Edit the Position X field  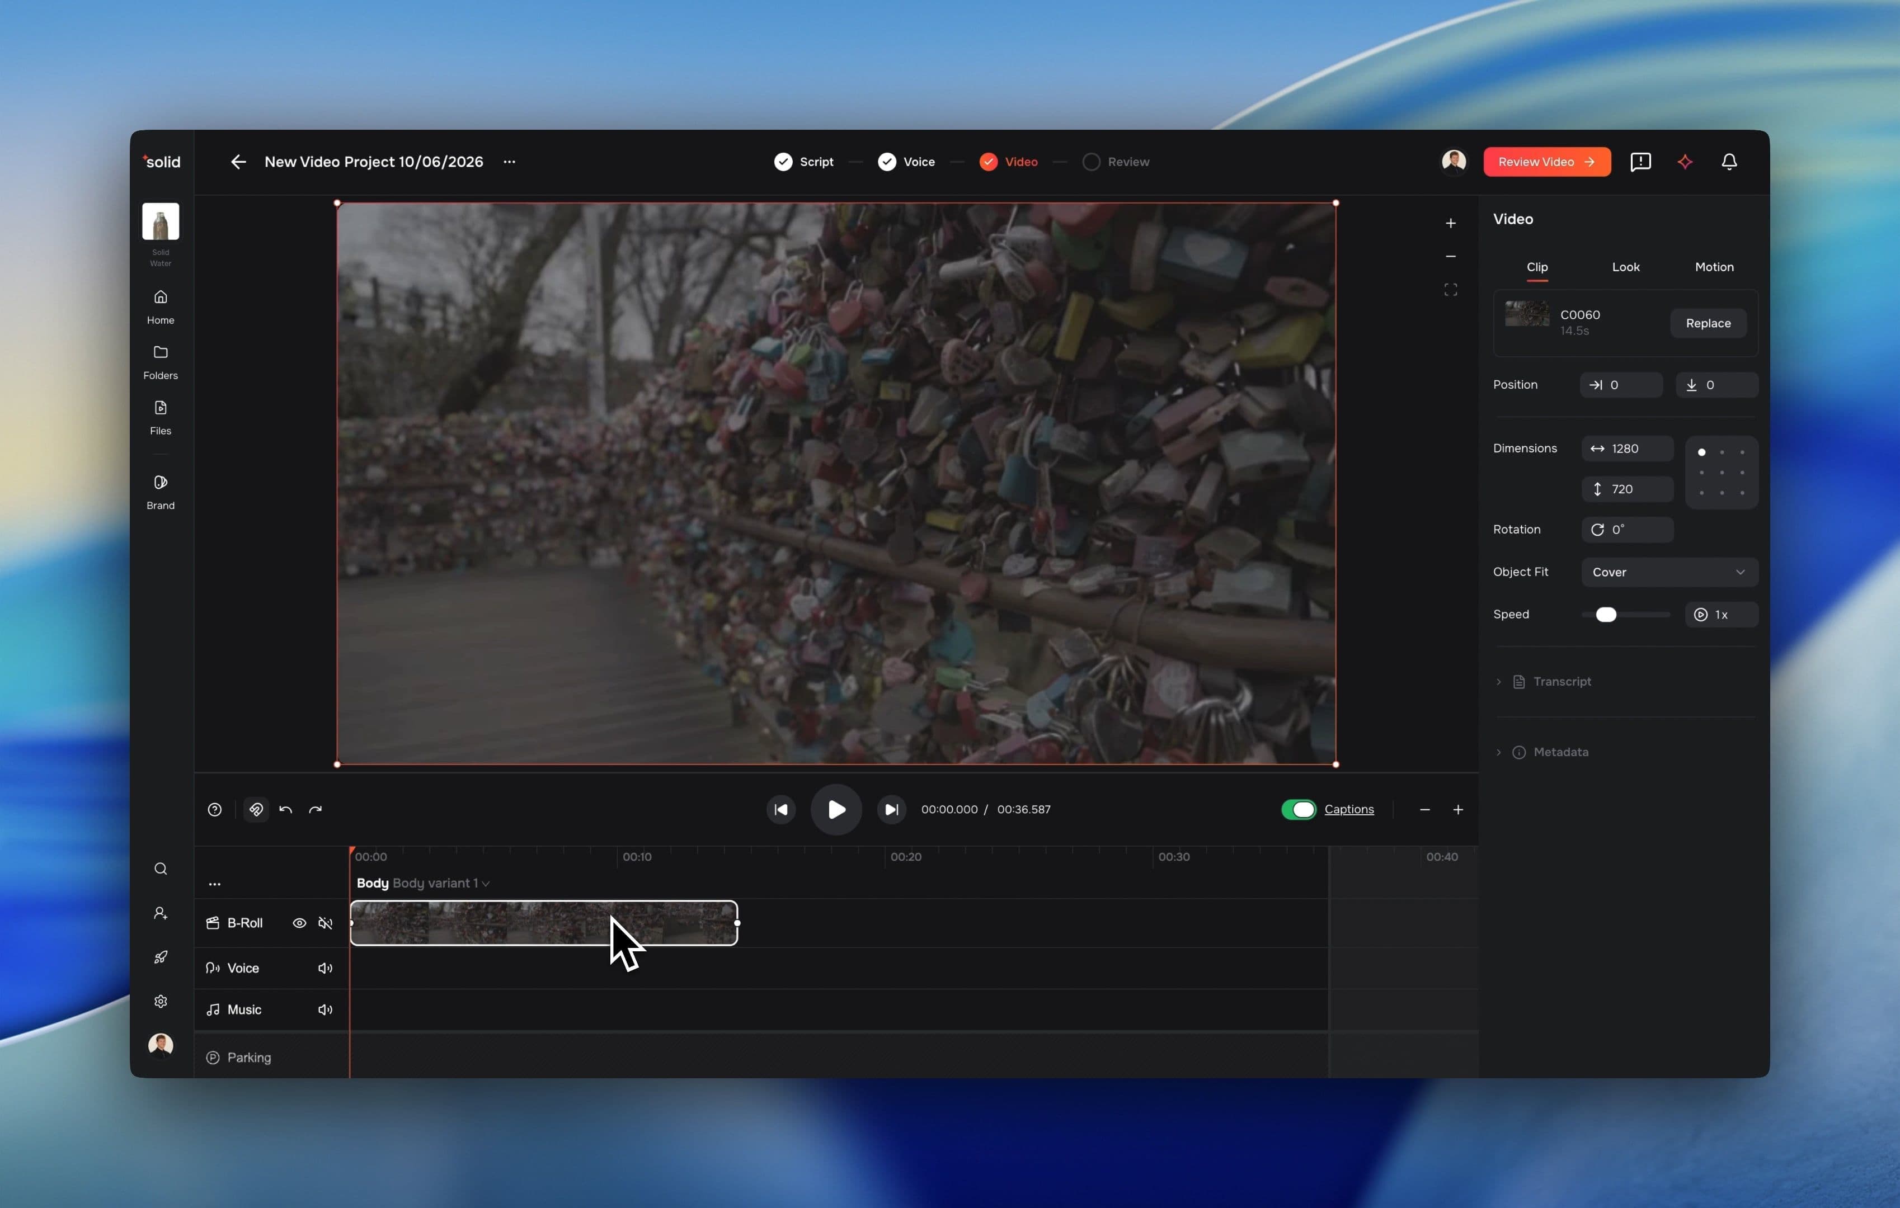point(1621,385)
